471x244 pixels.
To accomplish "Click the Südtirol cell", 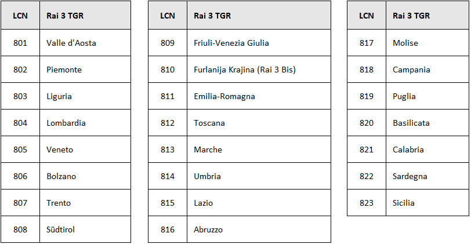I will [x=60, y=230].
